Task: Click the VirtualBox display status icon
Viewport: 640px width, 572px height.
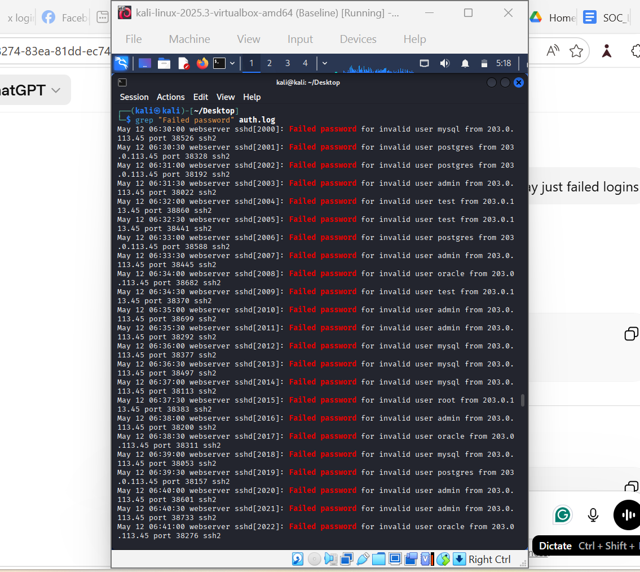Action: [395, 559]
